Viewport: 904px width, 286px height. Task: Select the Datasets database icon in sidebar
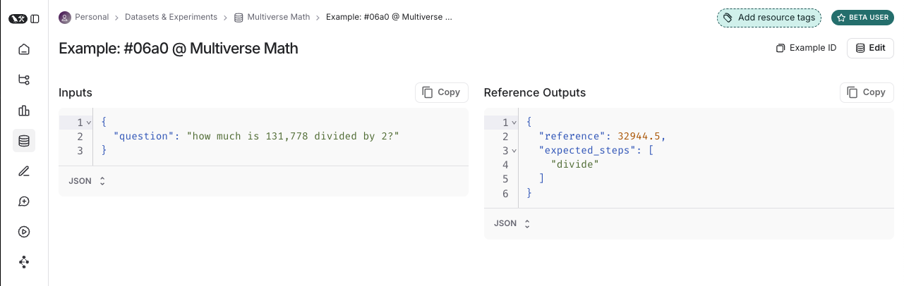click(x=24, y=141)
